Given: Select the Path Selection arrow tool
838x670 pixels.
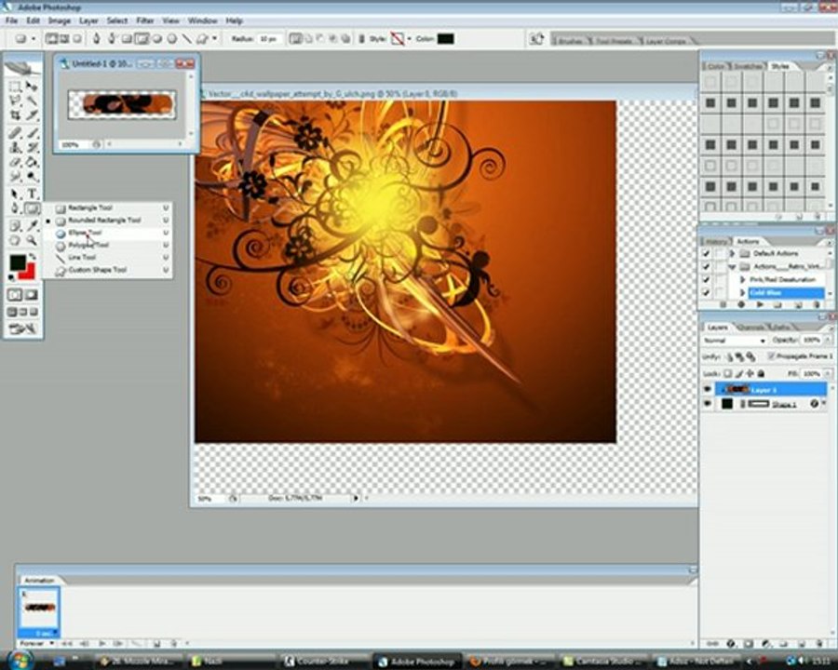Looking at the screenshot, I should point(15,194).
